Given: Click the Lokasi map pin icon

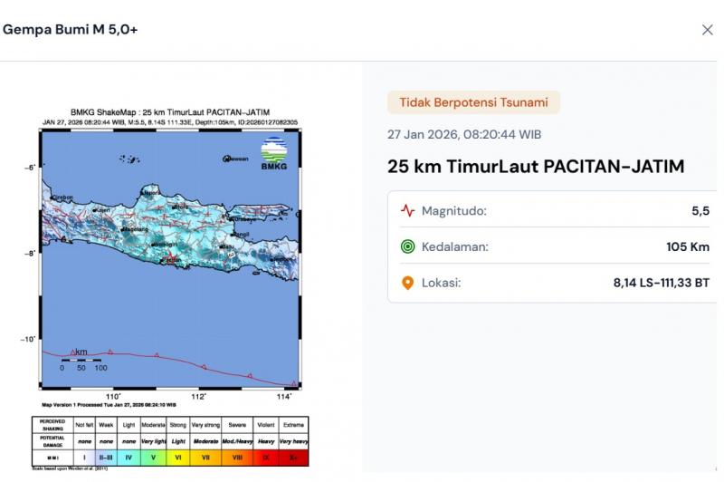Looking at the screenshot, I should pyautogui.click(x=407, y=283).
